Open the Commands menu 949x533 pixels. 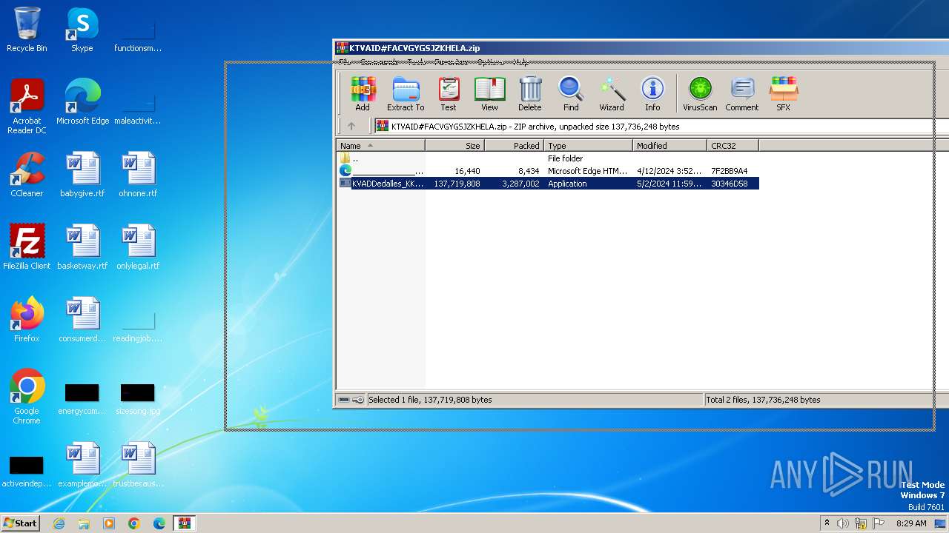click(x=379, y=62)
